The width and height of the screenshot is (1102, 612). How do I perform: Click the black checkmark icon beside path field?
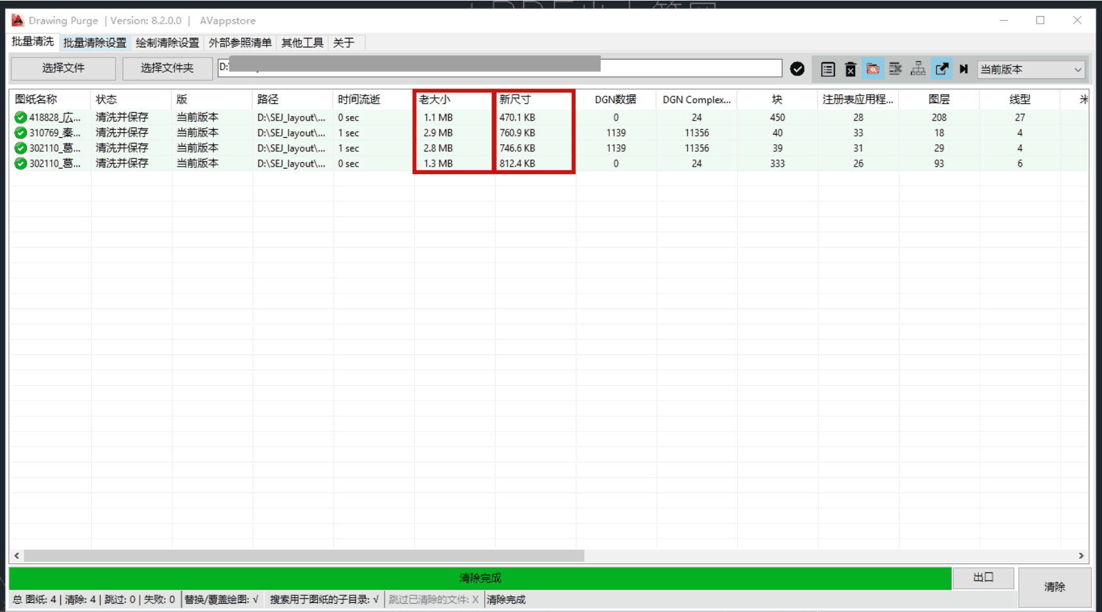pos(797,69)
